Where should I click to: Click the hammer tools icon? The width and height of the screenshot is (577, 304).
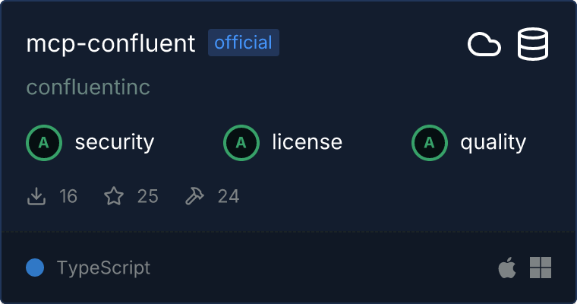194,197
